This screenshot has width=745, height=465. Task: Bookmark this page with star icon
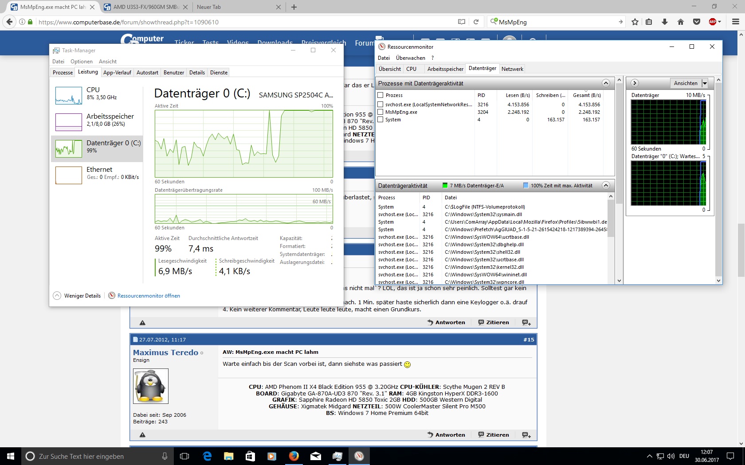635,22
